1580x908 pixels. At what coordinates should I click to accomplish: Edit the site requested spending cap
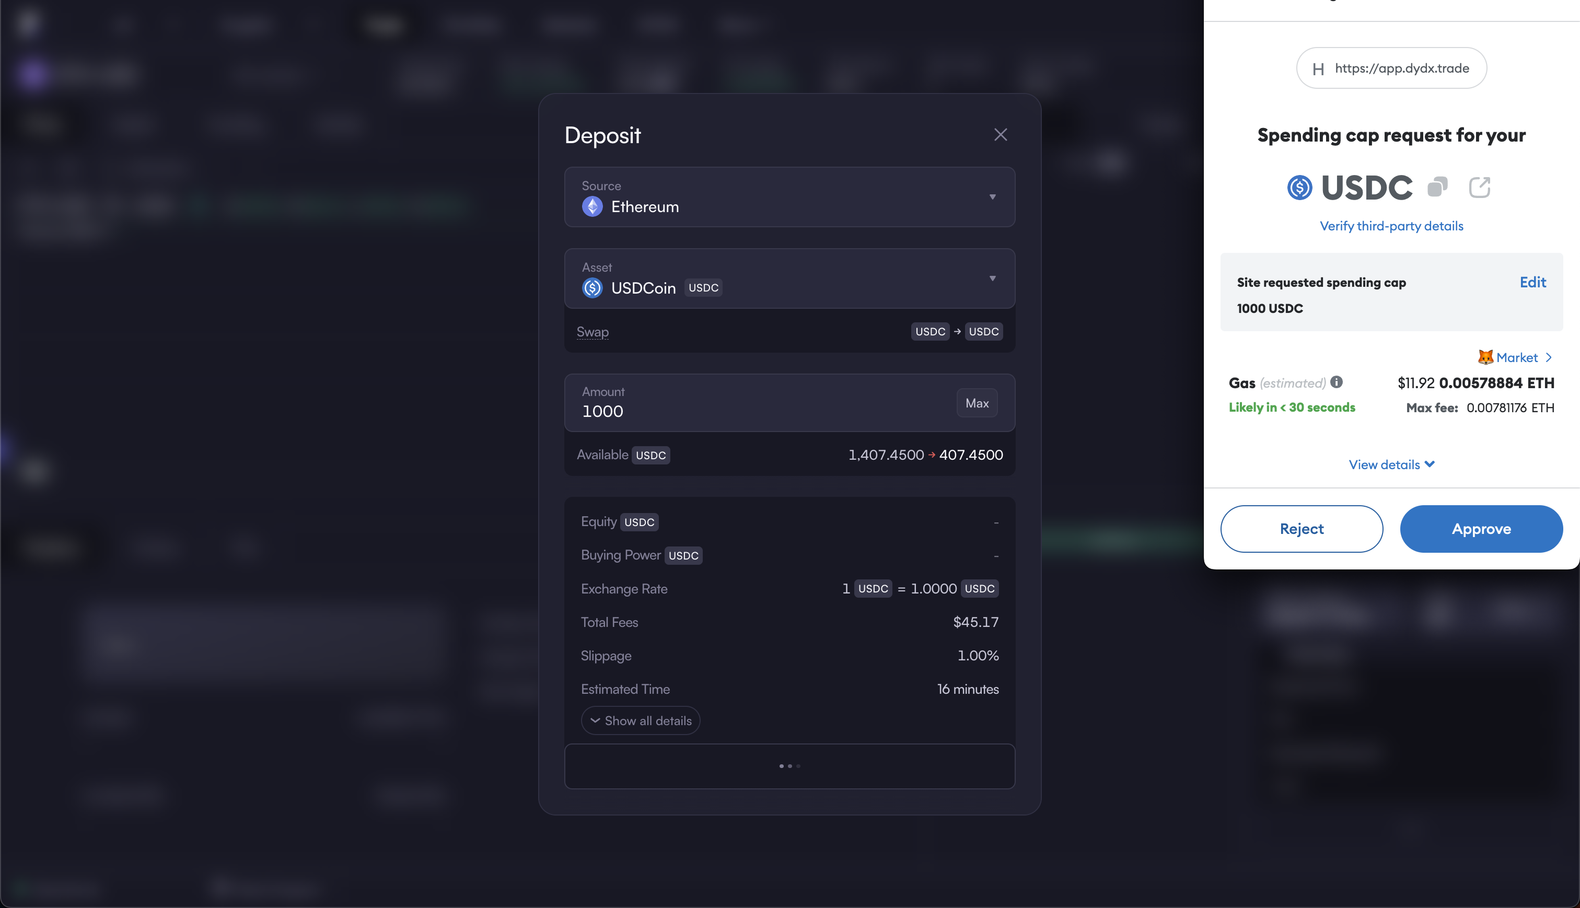[1532, 283]
